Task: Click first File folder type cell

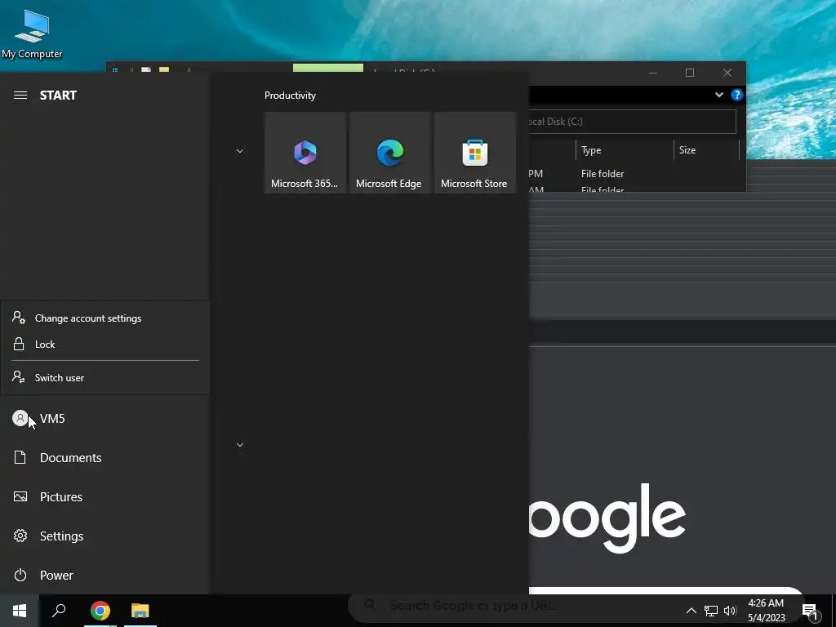Action: pyautogui.click(x=603, y=174)
